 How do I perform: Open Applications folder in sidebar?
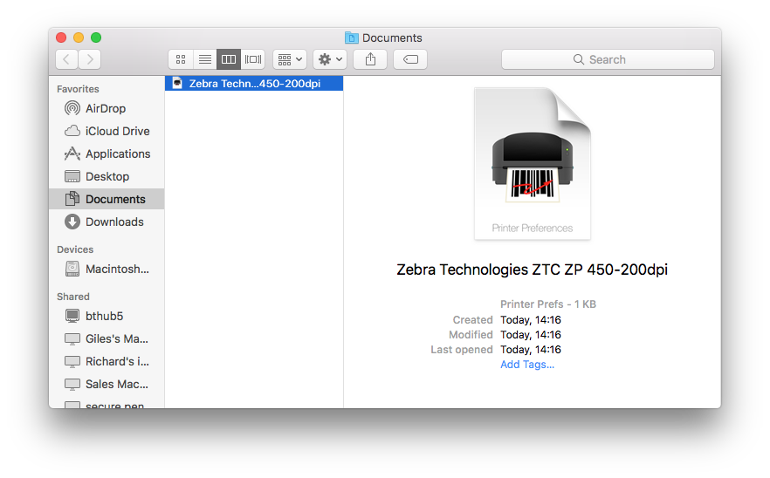pyautogui.click(x=107, y=154)
